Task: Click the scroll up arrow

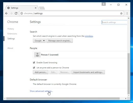Action: tap(129, 18)
